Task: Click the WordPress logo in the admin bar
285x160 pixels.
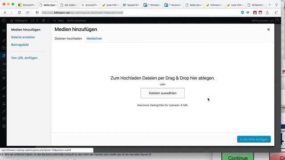Action: pyautogui.click(x=4, y=21)
